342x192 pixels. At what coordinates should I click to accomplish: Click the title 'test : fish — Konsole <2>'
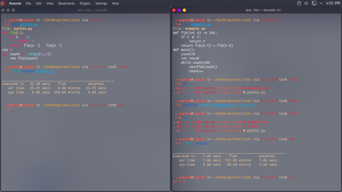click(x=263, y=10)
